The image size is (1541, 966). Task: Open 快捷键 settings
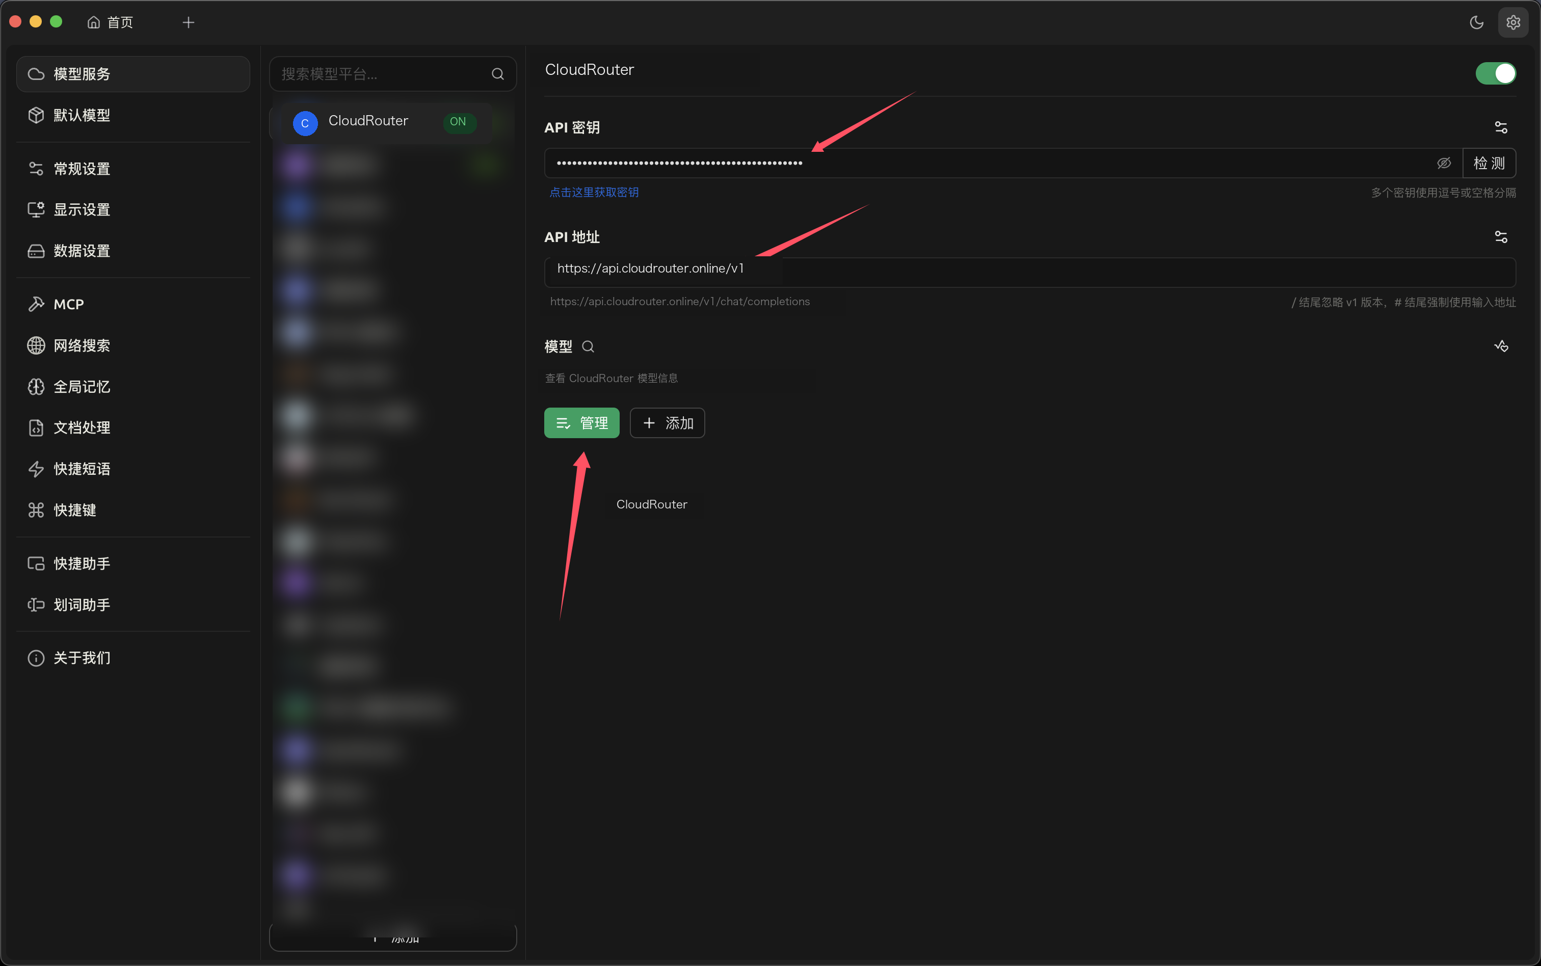(x=133, y=510)
